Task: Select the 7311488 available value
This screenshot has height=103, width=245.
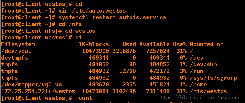Action: pos(158,91)
